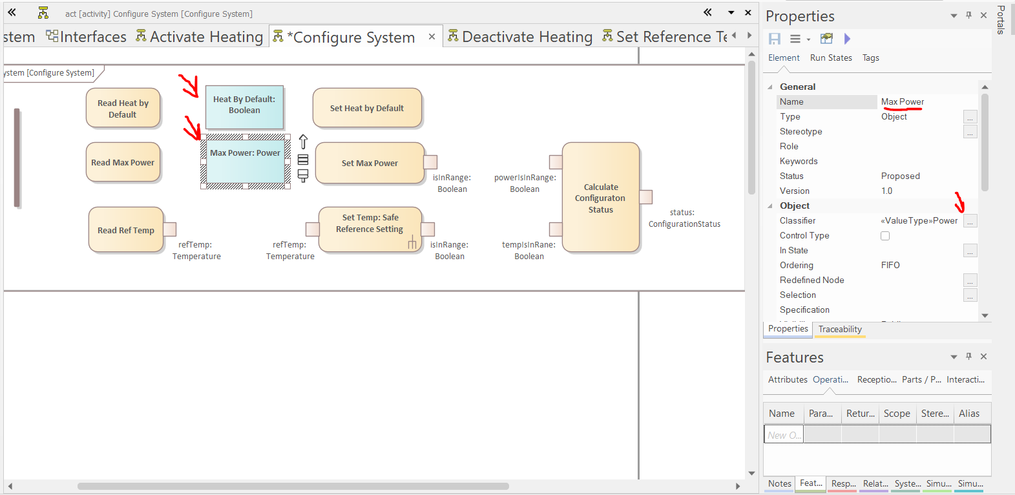The width and height of the screenshot is (1015, 495).
Task: Click the pin icon below the quick linker
Action: click(303, 176)
